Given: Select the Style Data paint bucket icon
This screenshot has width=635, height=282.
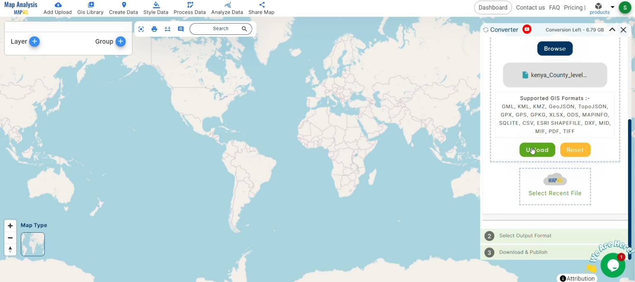Looking at the screenshot, I should point(156,4).
